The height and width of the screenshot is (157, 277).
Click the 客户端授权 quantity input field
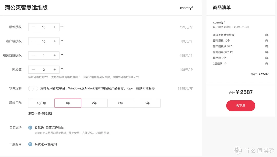click(x=44, y=41)
